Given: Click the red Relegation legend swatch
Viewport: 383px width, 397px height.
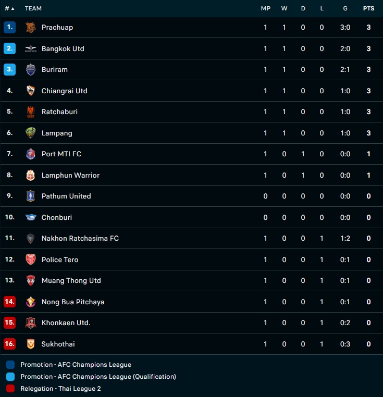Looking at the screenshot, I should tap(10, 388).
